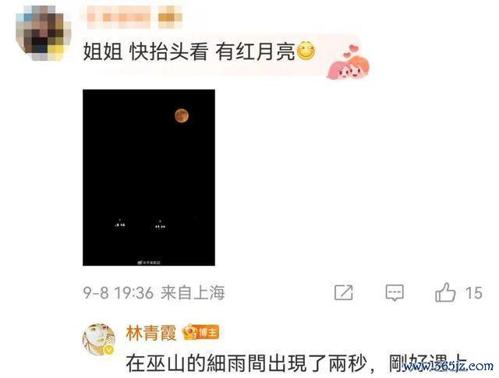The width and height of the screenshot is (499, 378).
Task: Open replies via the speech bubble icon
Action: (395, 293)
